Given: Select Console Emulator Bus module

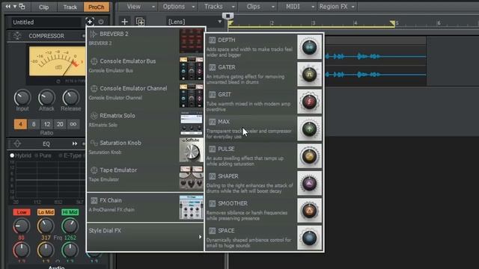Looking at the screenshot, I should click(x=145, y=68).
